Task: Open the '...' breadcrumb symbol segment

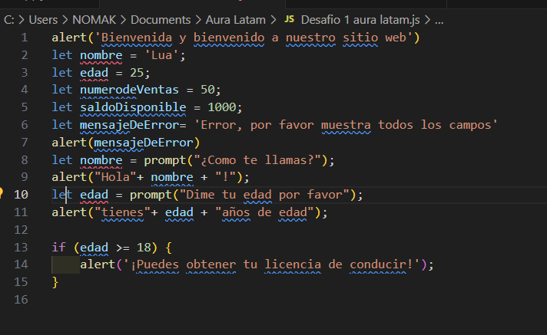Action: click(439, 20)
